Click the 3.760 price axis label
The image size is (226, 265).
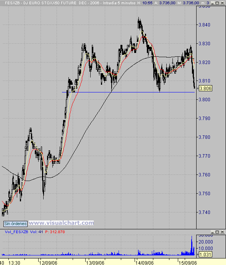coord(205,174)
